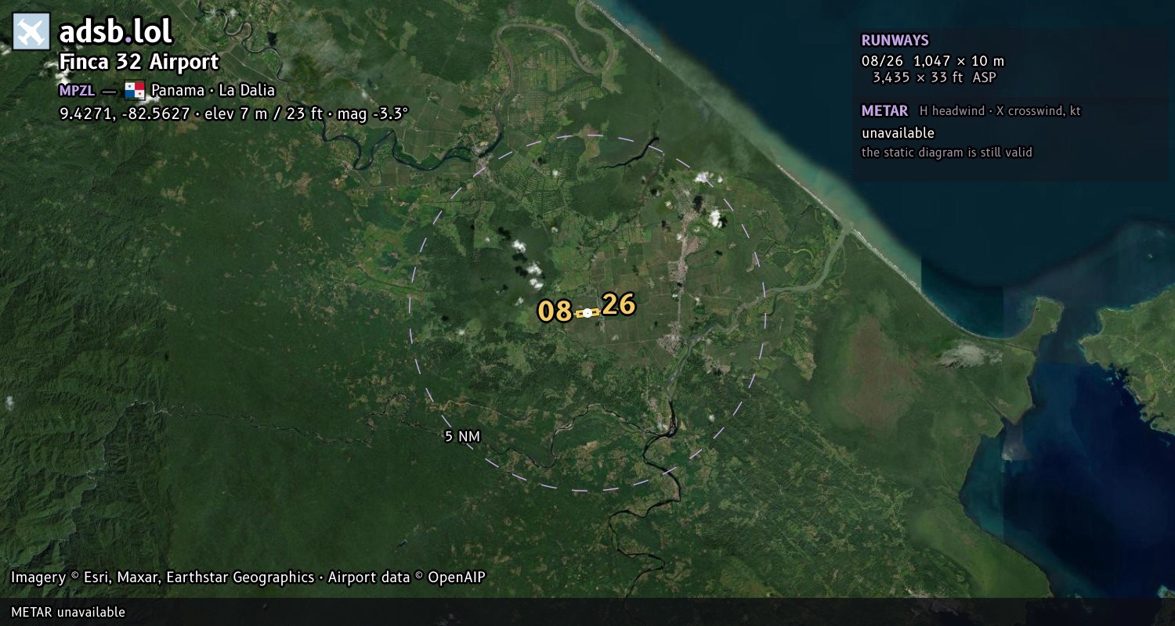Click the runway 26 end label on map

pos(619,304)
